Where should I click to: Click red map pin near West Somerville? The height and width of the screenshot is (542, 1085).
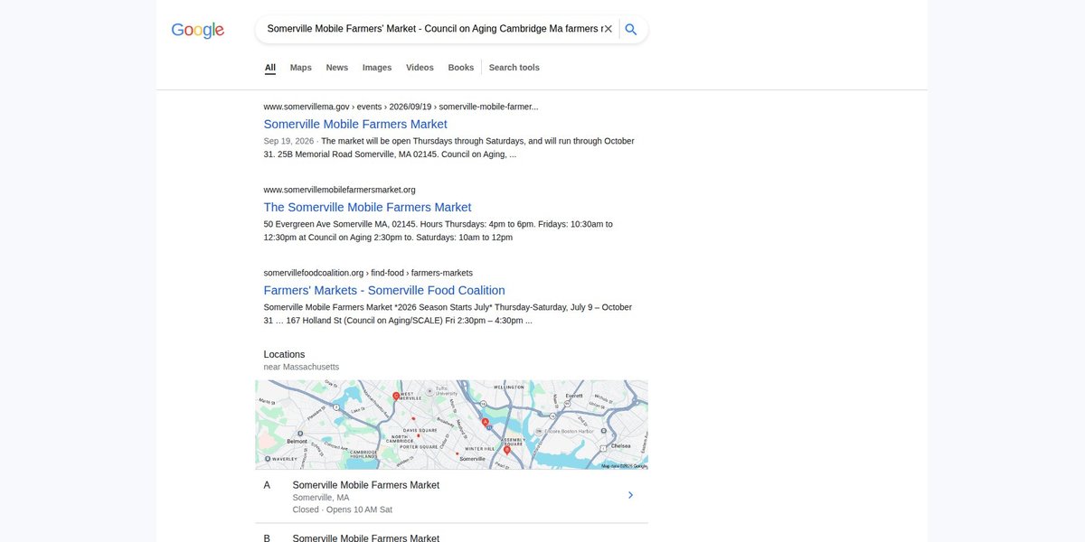click(396, 397)
